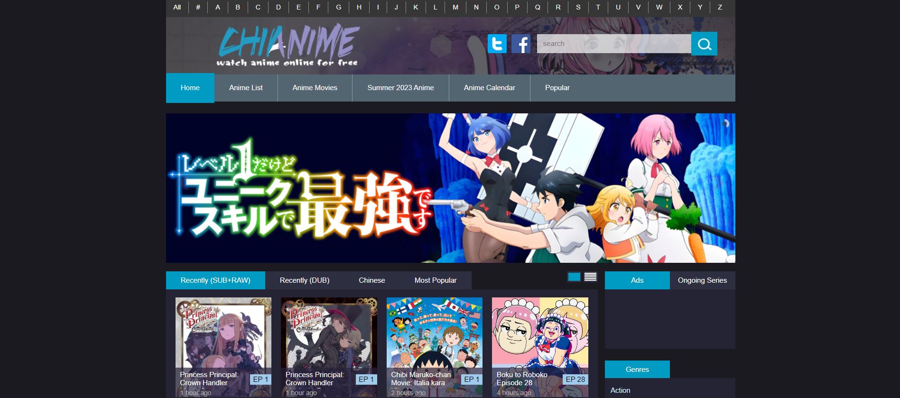900x398 pixels.
Task: Filter anime list by letter X
Action: 680,7
